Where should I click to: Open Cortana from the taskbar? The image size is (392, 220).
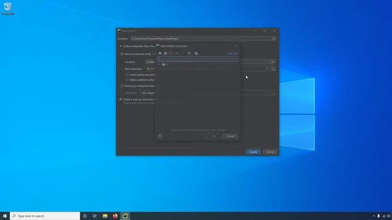coord(85,216)
